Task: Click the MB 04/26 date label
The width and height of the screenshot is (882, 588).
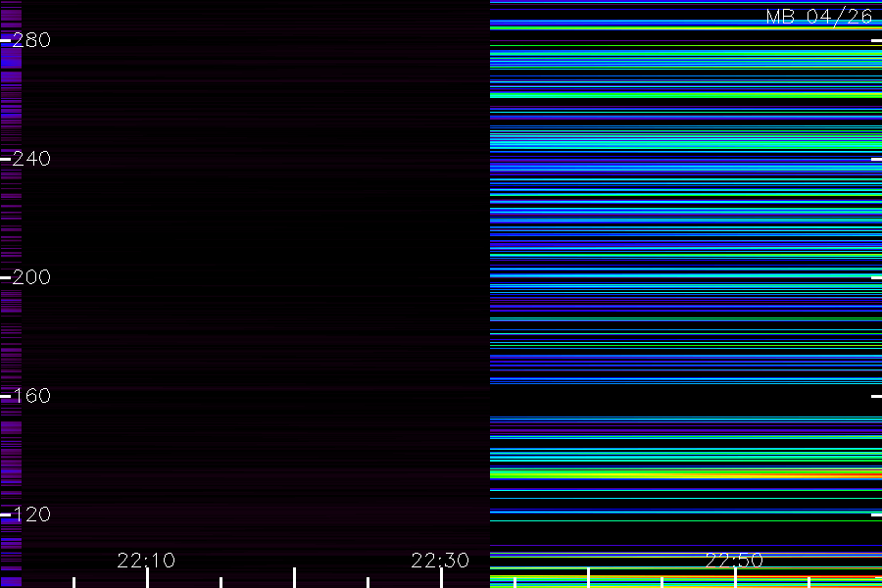Action: [x=819, y=17]
